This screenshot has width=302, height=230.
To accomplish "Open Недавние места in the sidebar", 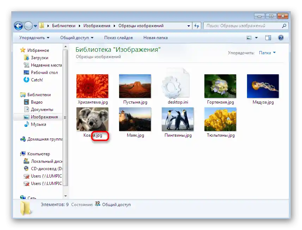I will (47, 65).
